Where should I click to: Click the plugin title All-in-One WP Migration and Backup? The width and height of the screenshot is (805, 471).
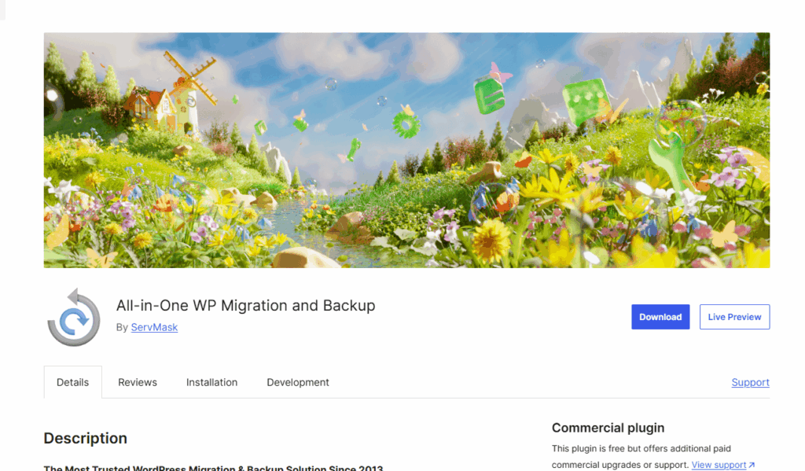click(245, 305)
